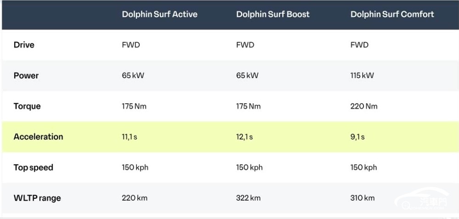459x219 pixels.
Task: Select the Dolphin Surf Comfort column header
Action: 392,14
